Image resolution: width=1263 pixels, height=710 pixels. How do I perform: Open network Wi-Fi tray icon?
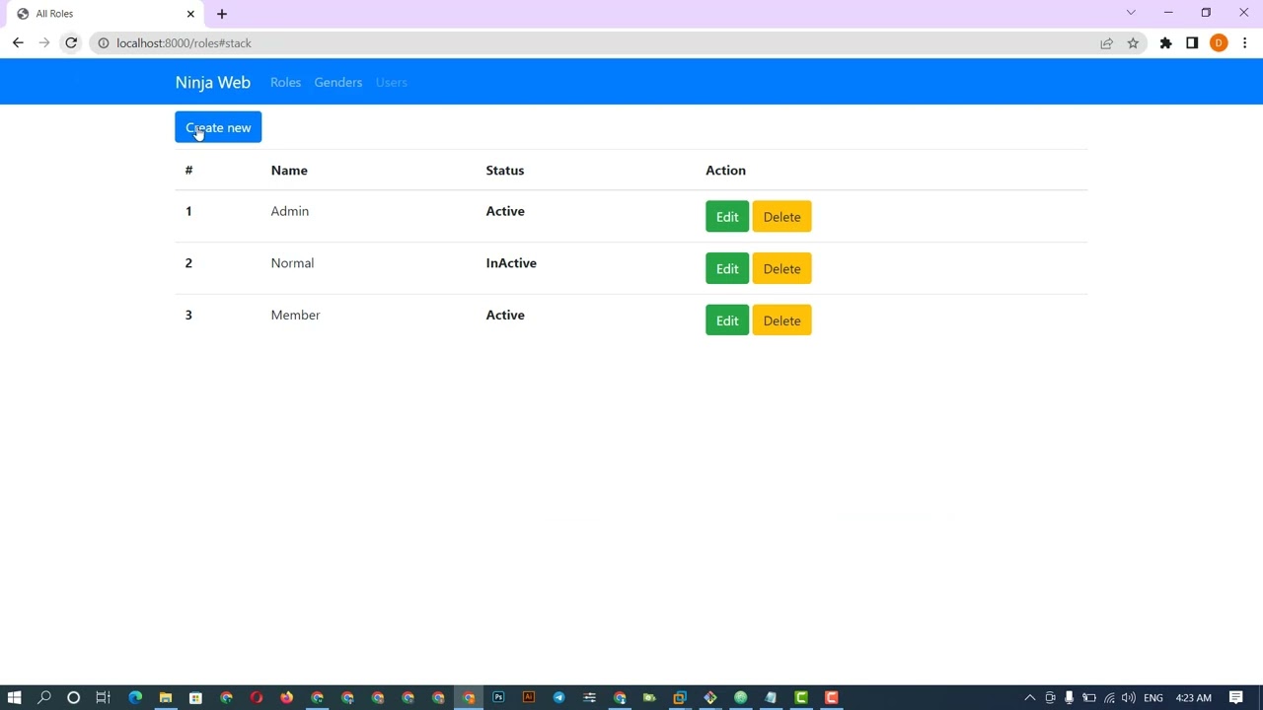point(1109,698)
